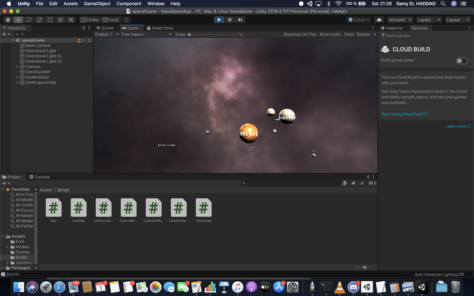This screenshot has height=296, width=474.
Task: Expand the SystemSolar object in Hierarchy
Action: pos(17,77)
